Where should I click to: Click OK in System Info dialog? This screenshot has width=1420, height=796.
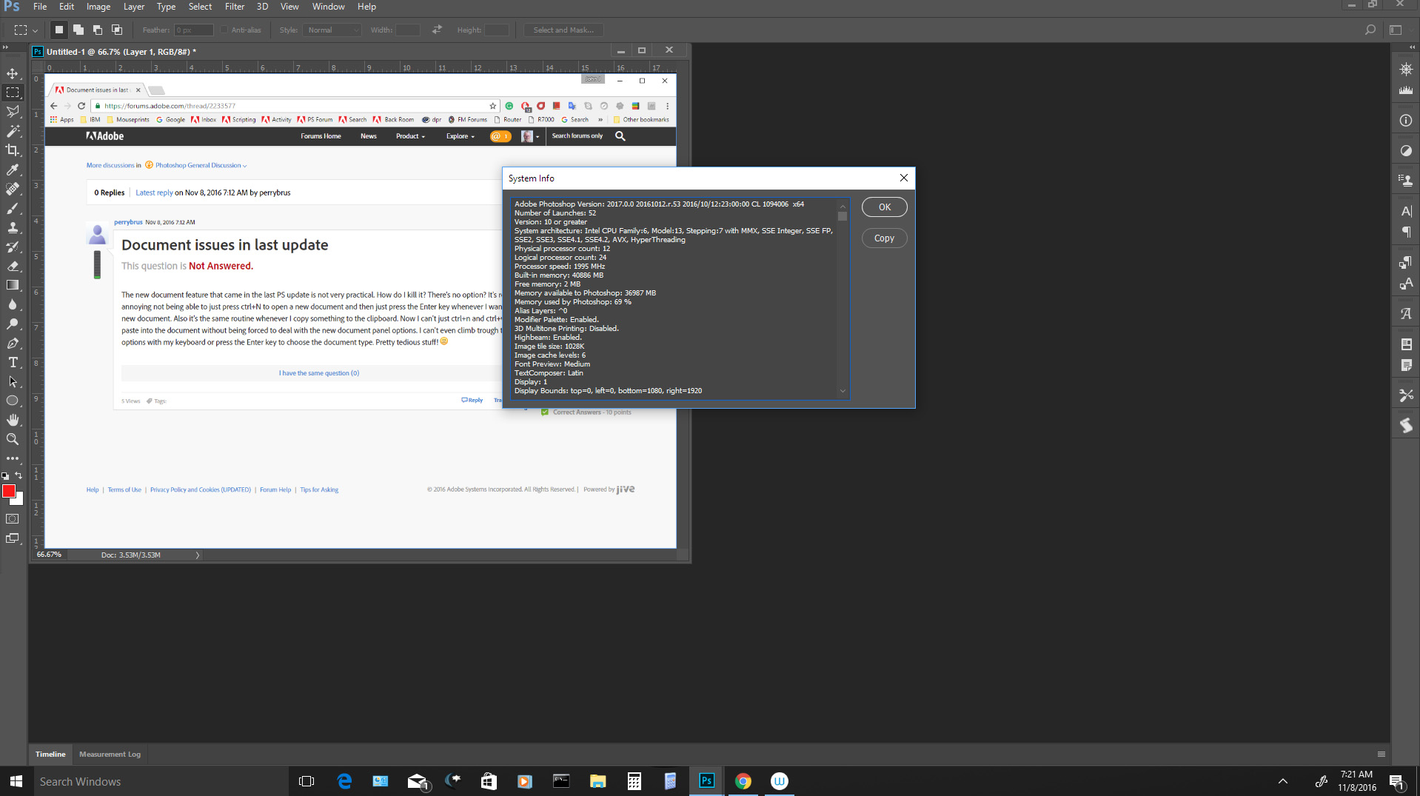pyautogui.click(x=884, y=207)
